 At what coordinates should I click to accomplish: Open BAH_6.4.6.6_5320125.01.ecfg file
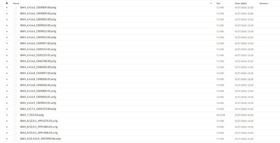pos(38,55)
